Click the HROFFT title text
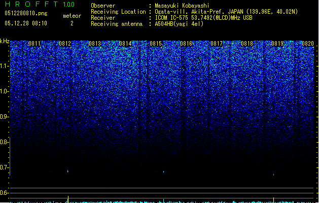The image size is (319, 203). (31, 4)
